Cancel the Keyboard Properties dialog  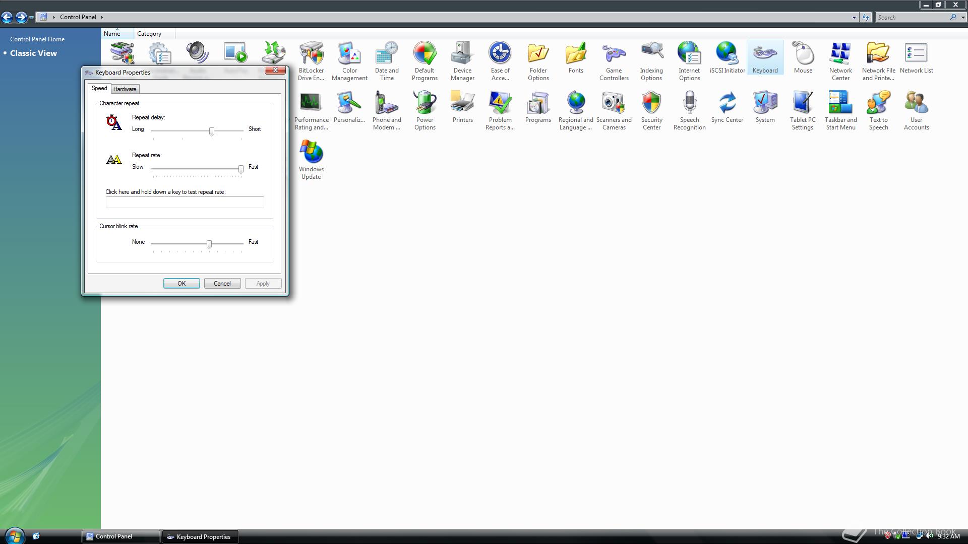click(222, 284)
